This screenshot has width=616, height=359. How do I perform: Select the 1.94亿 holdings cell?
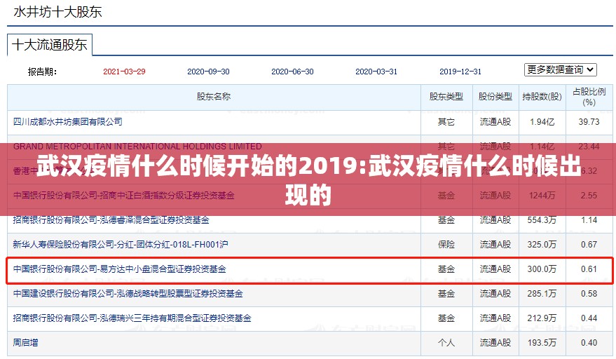[x=542, y=122]
